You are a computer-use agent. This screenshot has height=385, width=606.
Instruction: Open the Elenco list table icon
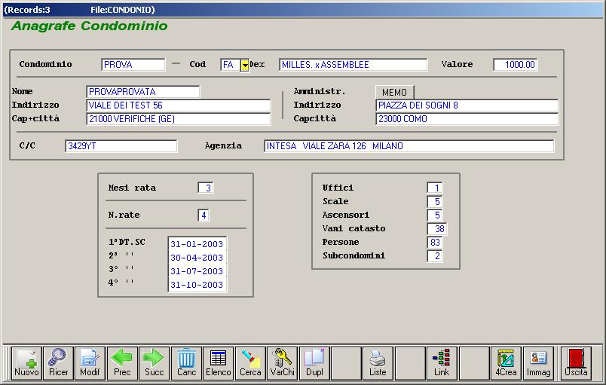[219, 363]
